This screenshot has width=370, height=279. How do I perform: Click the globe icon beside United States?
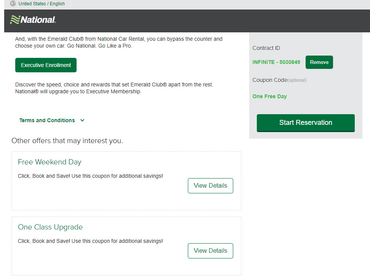coord(13,3)
